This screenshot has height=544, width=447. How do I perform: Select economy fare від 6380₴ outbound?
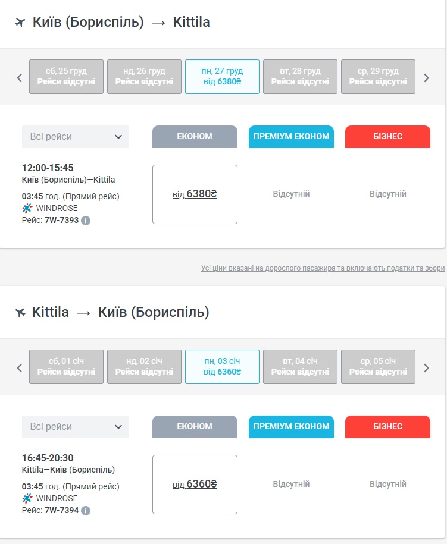[195, 194]
